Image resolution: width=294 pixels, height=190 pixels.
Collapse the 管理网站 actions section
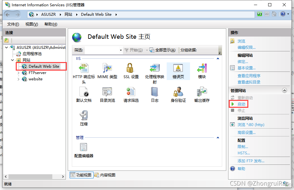coord(285,91)
